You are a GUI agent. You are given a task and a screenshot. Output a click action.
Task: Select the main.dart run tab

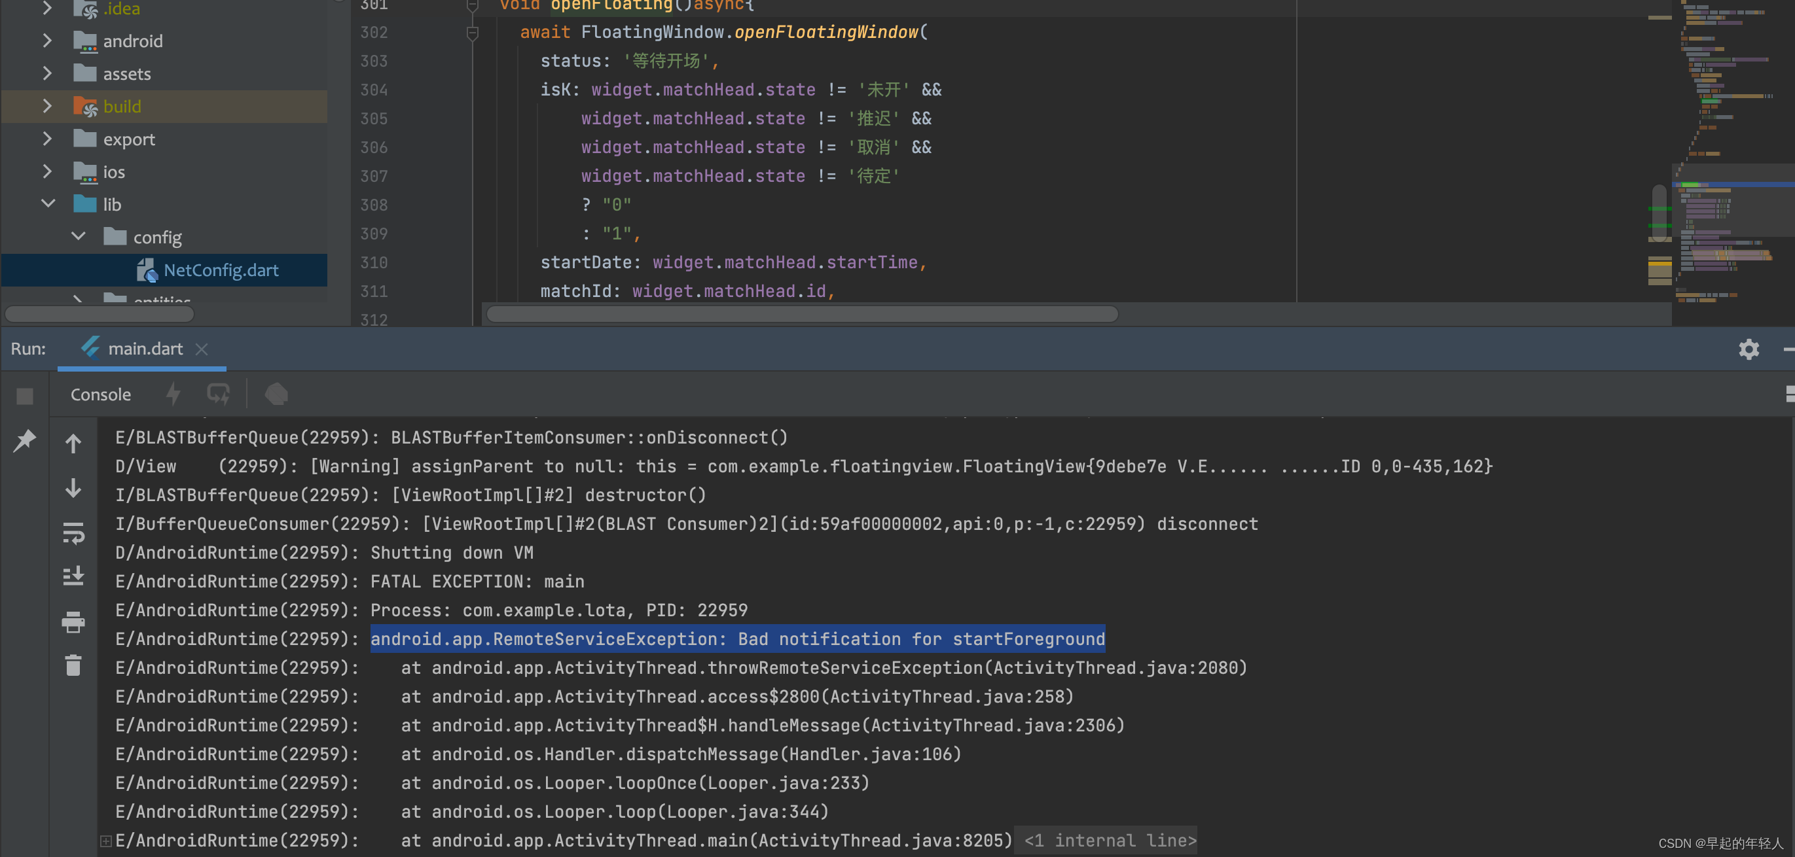[145, 349]
